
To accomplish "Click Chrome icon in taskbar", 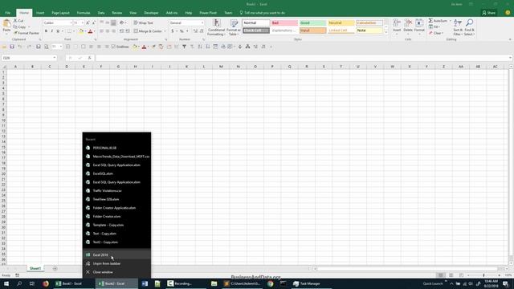I will (270, 283).
